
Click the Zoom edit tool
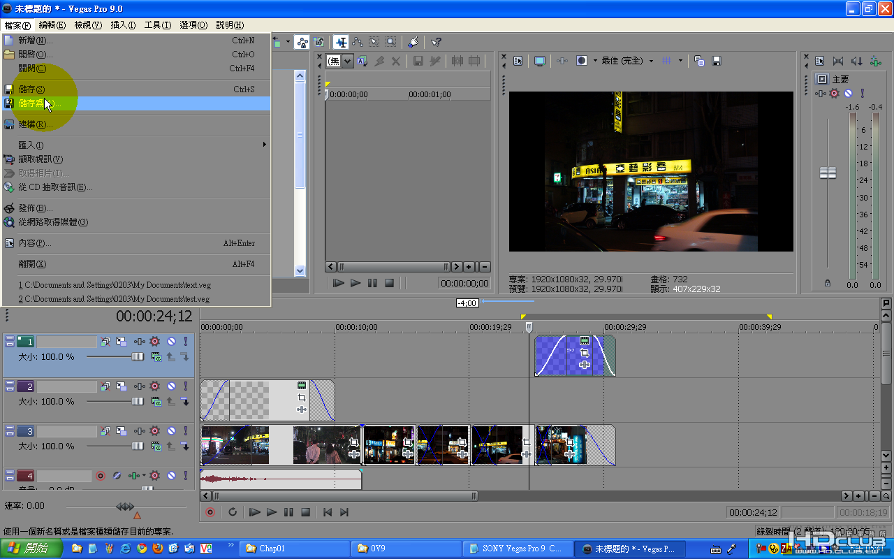pyautogui.click(x=390, y=42)
